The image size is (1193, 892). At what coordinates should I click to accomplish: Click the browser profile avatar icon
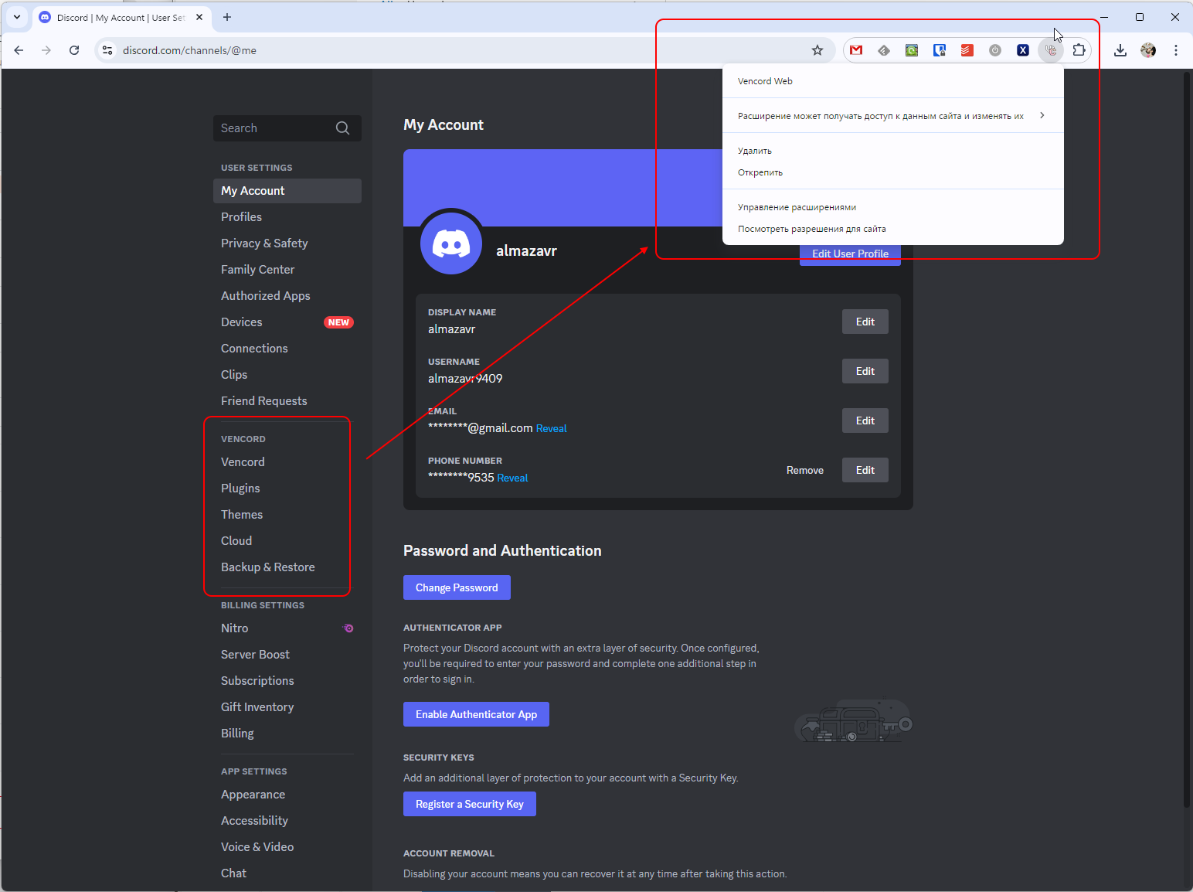click(x=1147, y=50)
